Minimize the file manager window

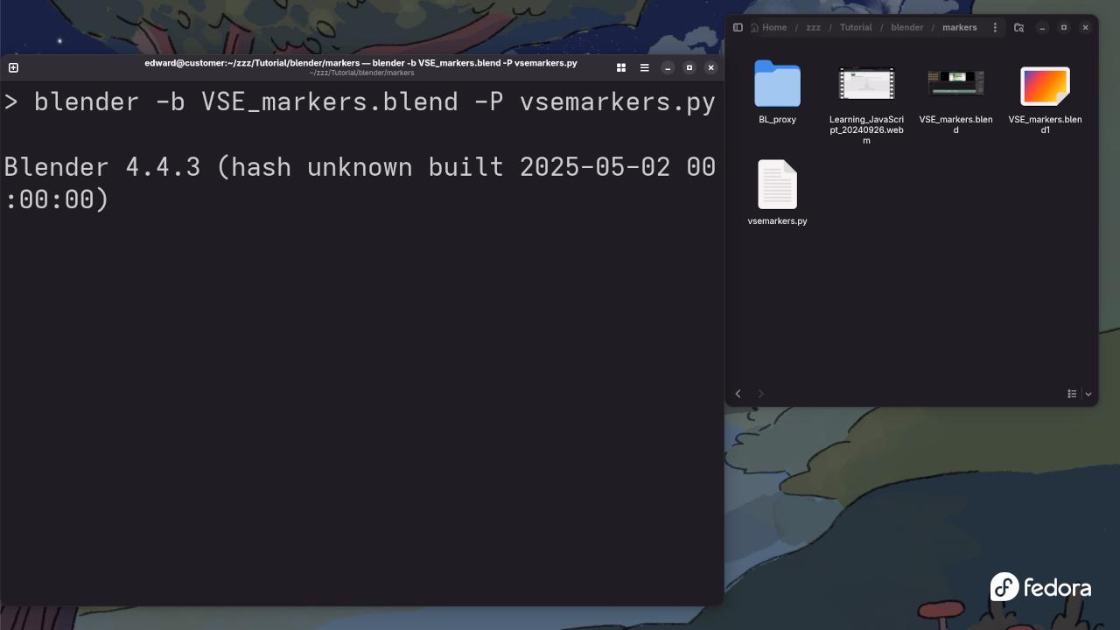[1042, 27]
